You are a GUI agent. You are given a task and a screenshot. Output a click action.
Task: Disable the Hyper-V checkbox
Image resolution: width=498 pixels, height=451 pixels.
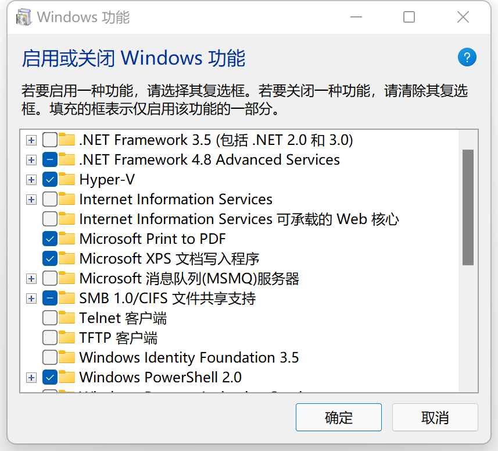click(x=49, y=179)
